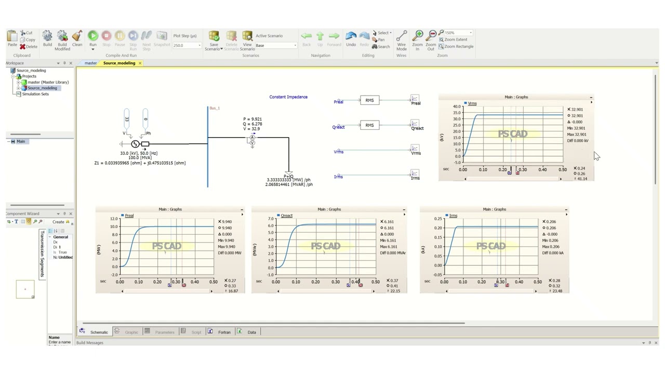
Task: Click the red Delete icon
Action: [22, 46]
